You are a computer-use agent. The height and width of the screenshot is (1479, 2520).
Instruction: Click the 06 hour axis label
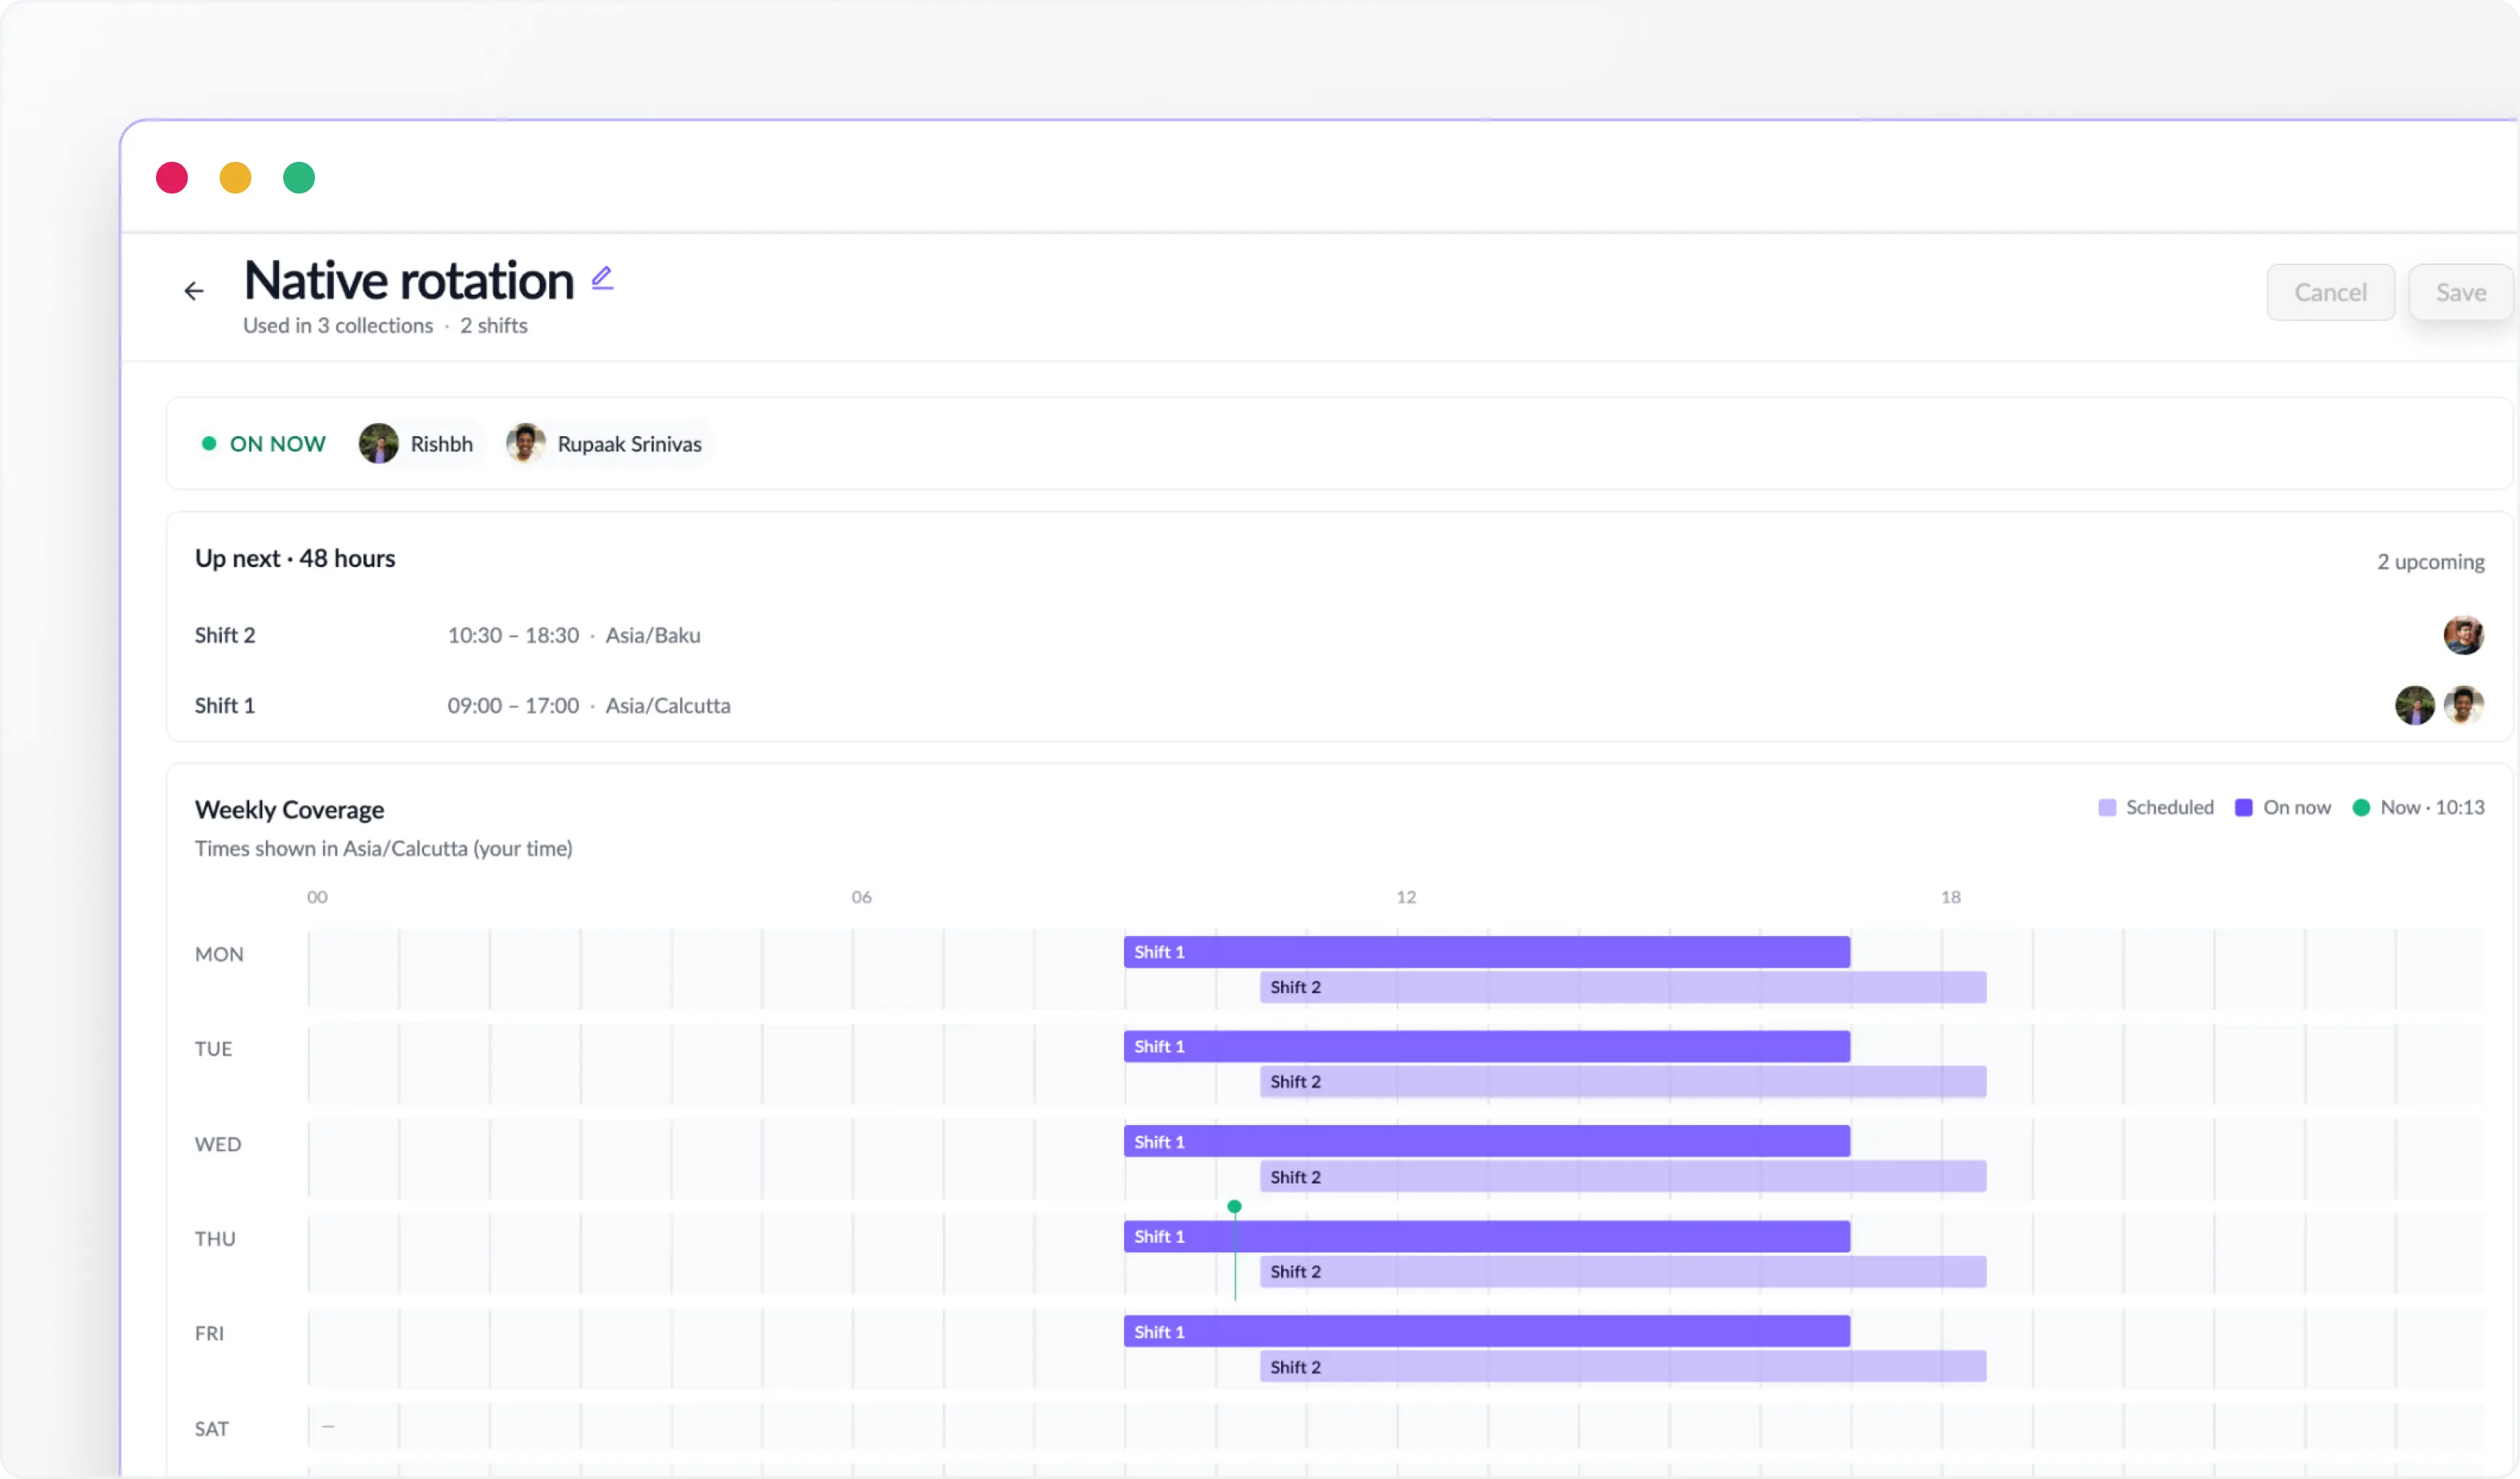pos(861,898)
